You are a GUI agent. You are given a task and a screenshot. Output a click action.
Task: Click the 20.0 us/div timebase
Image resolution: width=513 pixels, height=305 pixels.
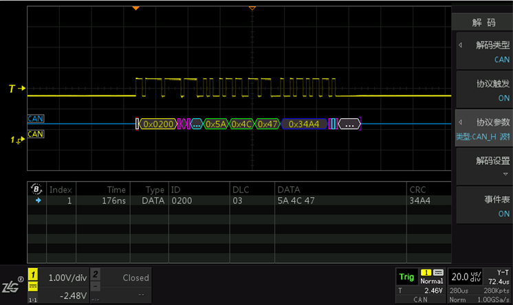pyautogui.click(x=466, y=277)
